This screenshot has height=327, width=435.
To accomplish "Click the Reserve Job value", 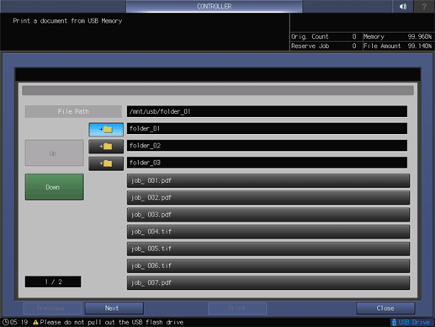I will pyautogui.click(x=354, y=46).
